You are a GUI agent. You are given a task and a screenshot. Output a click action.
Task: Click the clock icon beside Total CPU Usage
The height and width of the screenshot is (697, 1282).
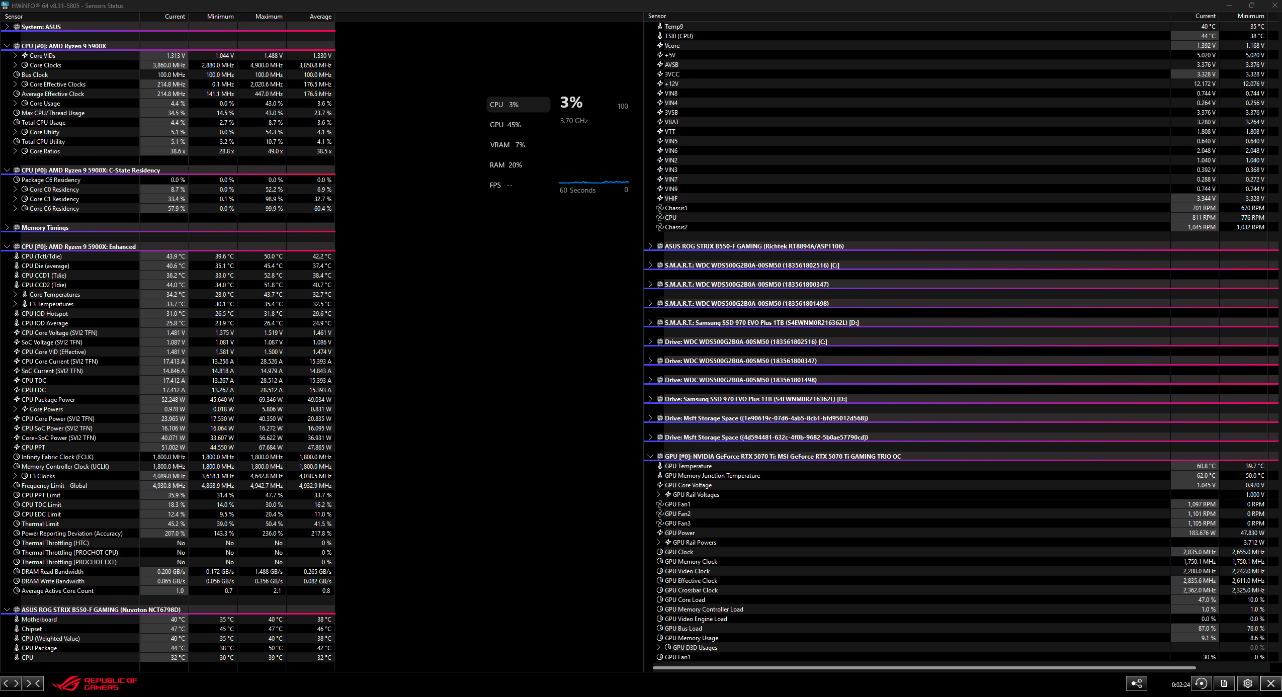click(17, 122)
